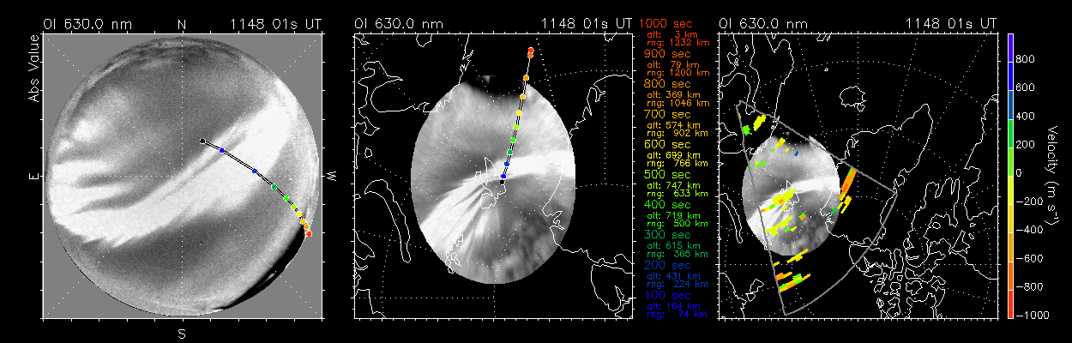Click 'OI 630.0 nm' title of middle panel
This screenshot has height=343, width=1072.
399,25
